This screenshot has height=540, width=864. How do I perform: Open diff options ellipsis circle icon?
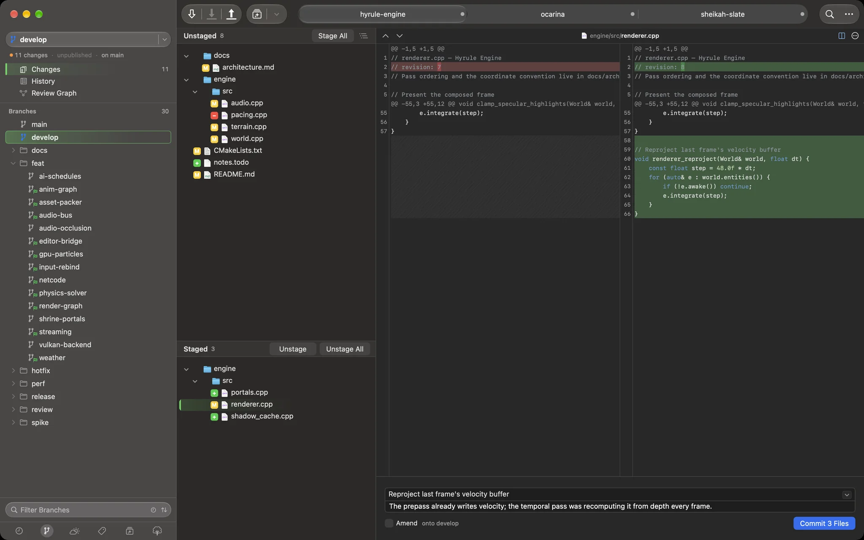(x=855, y=36)
